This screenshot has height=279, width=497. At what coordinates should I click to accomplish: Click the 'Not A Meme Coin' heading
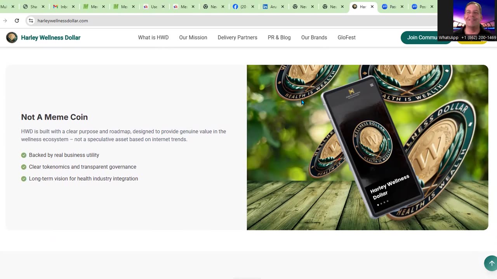pos(54,117)
